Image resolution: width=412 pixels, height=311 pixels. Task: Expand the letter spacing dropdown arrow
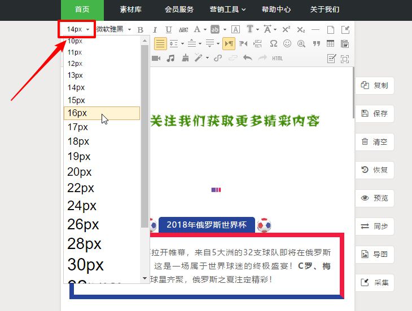(x=275, y=30)
